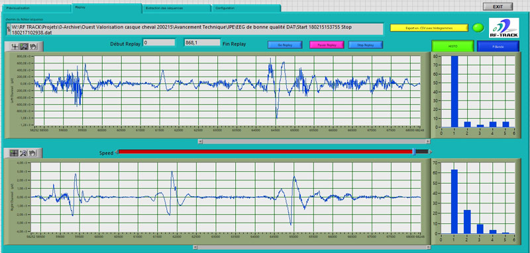The height and width of the screenshot is (253, 530).
Task: Click the Speed label
Action: click(106, 153)
